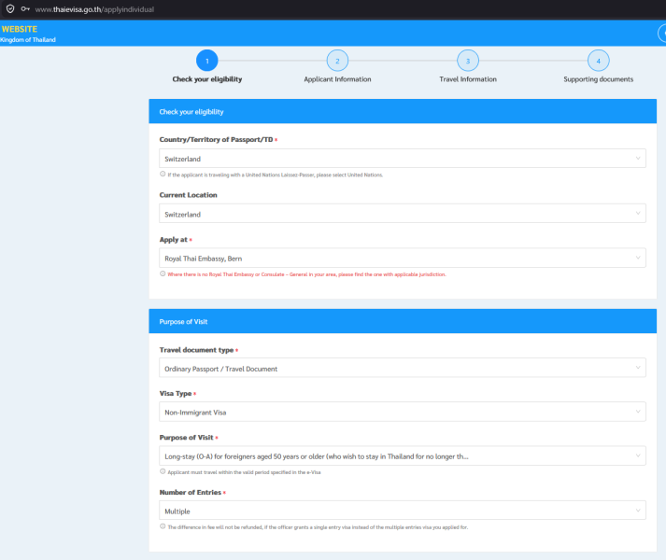Click the WEBSITE Kingdom of Thailand logo link
The height and width of the screenshot is (560, 666).
pyautogui.click(x=28, y=34)
